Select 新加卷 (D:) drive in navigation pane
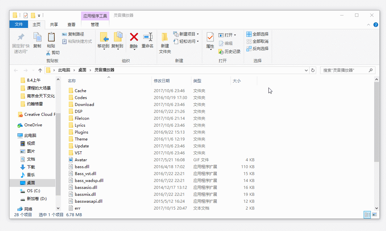 click(33, 198)
